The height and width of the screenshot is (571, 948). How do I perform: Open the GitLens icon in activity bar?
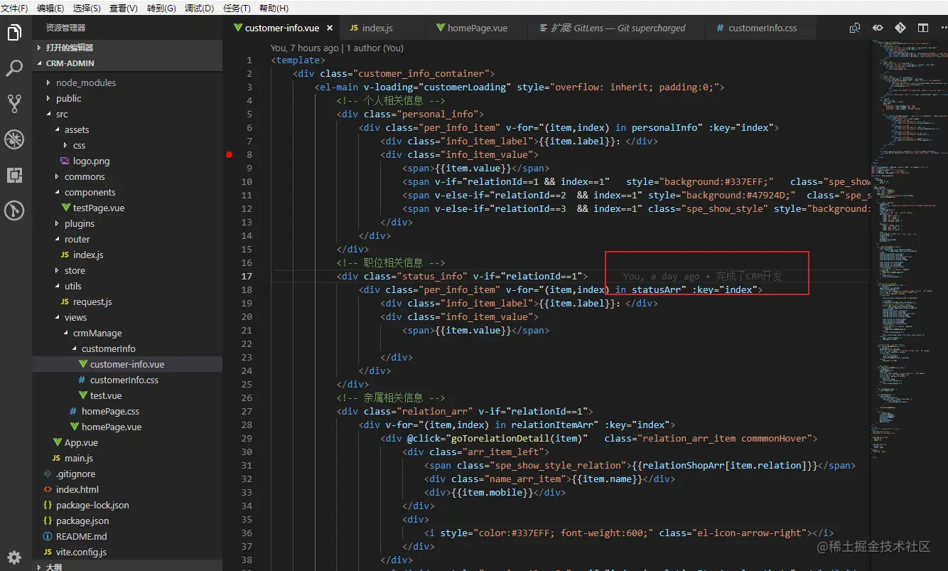[x=14, y=210]
